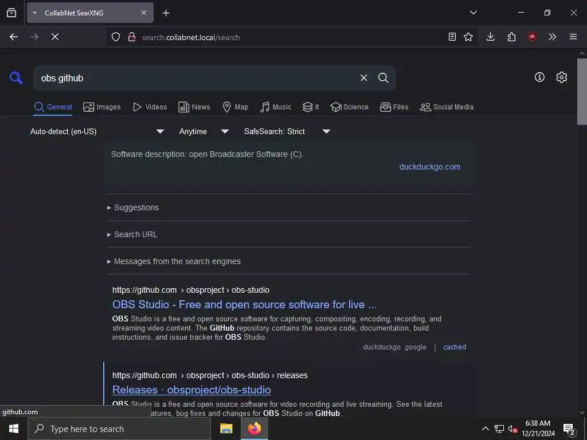
Task: Click the muted volume tray icon
Action: tap(512, 429)
